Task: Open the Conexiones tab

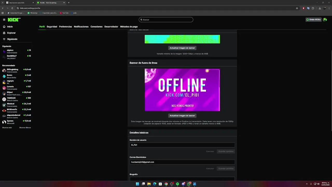Action: point(96,27)
